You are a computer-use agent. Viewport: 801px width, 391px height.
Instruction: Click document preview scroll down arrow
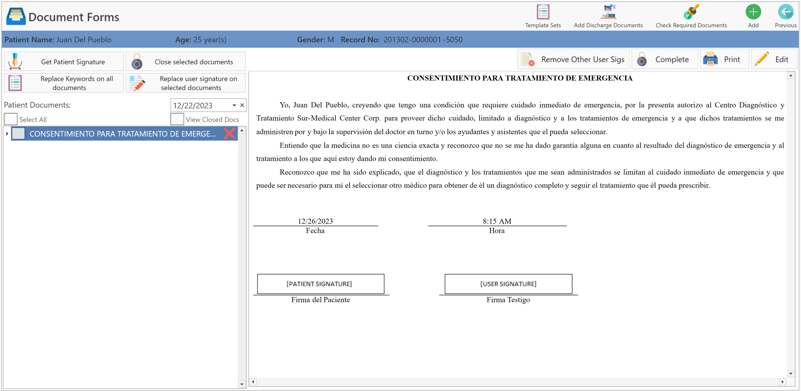(790, 373)
